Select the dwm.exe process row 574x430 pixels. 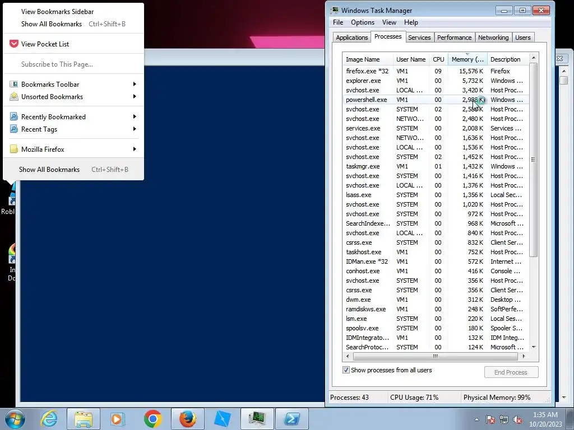[436, 300]
